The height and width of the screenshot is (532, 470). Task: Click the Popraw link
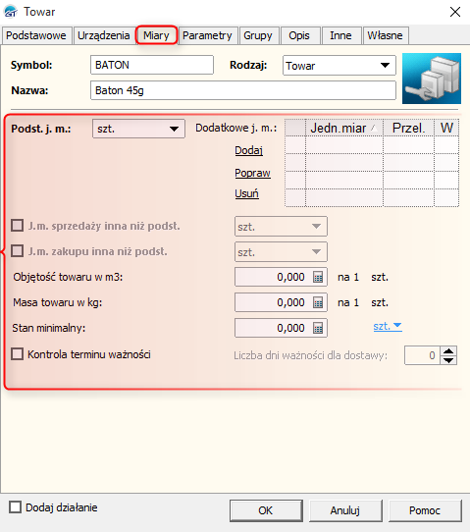252,173
